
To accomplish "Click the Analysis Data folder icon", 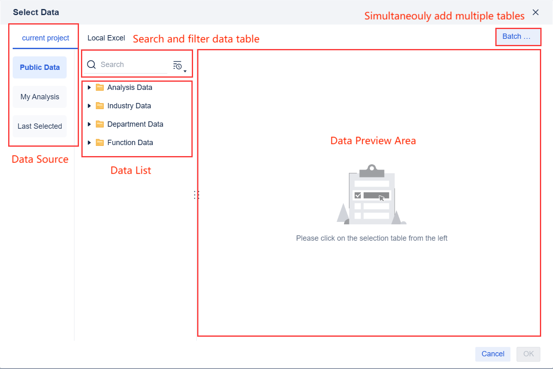I will [100, 87].
